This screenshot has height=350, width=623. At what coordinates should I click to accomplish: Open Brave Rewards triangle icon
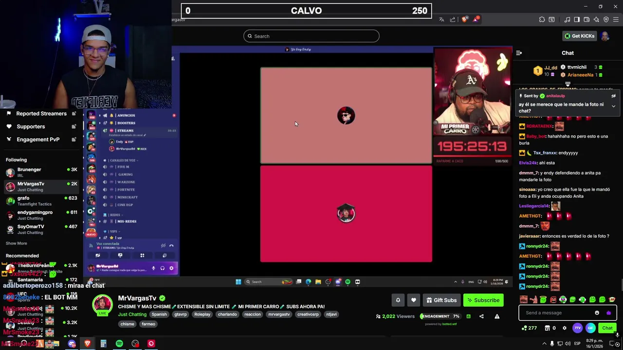coord(476,19)
